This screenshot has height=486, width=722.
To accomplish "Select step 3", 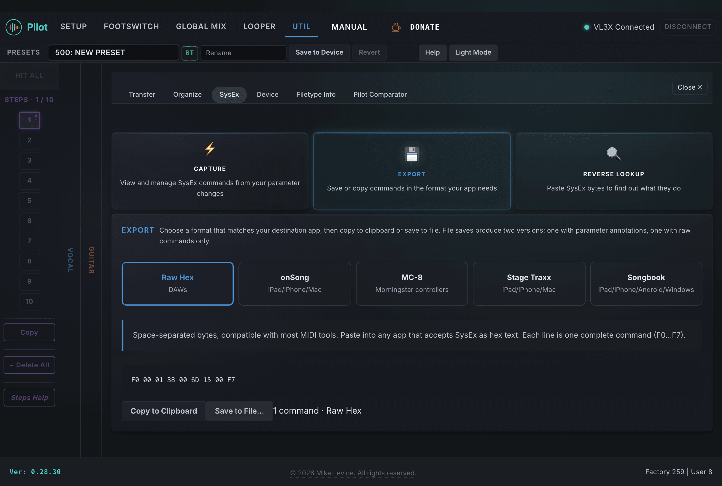I will [29, 161].
